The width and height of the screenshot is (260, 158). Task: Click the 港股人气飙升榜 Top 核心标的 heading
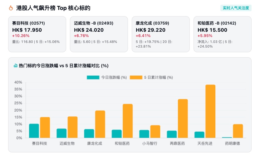(x=53, y=8)
